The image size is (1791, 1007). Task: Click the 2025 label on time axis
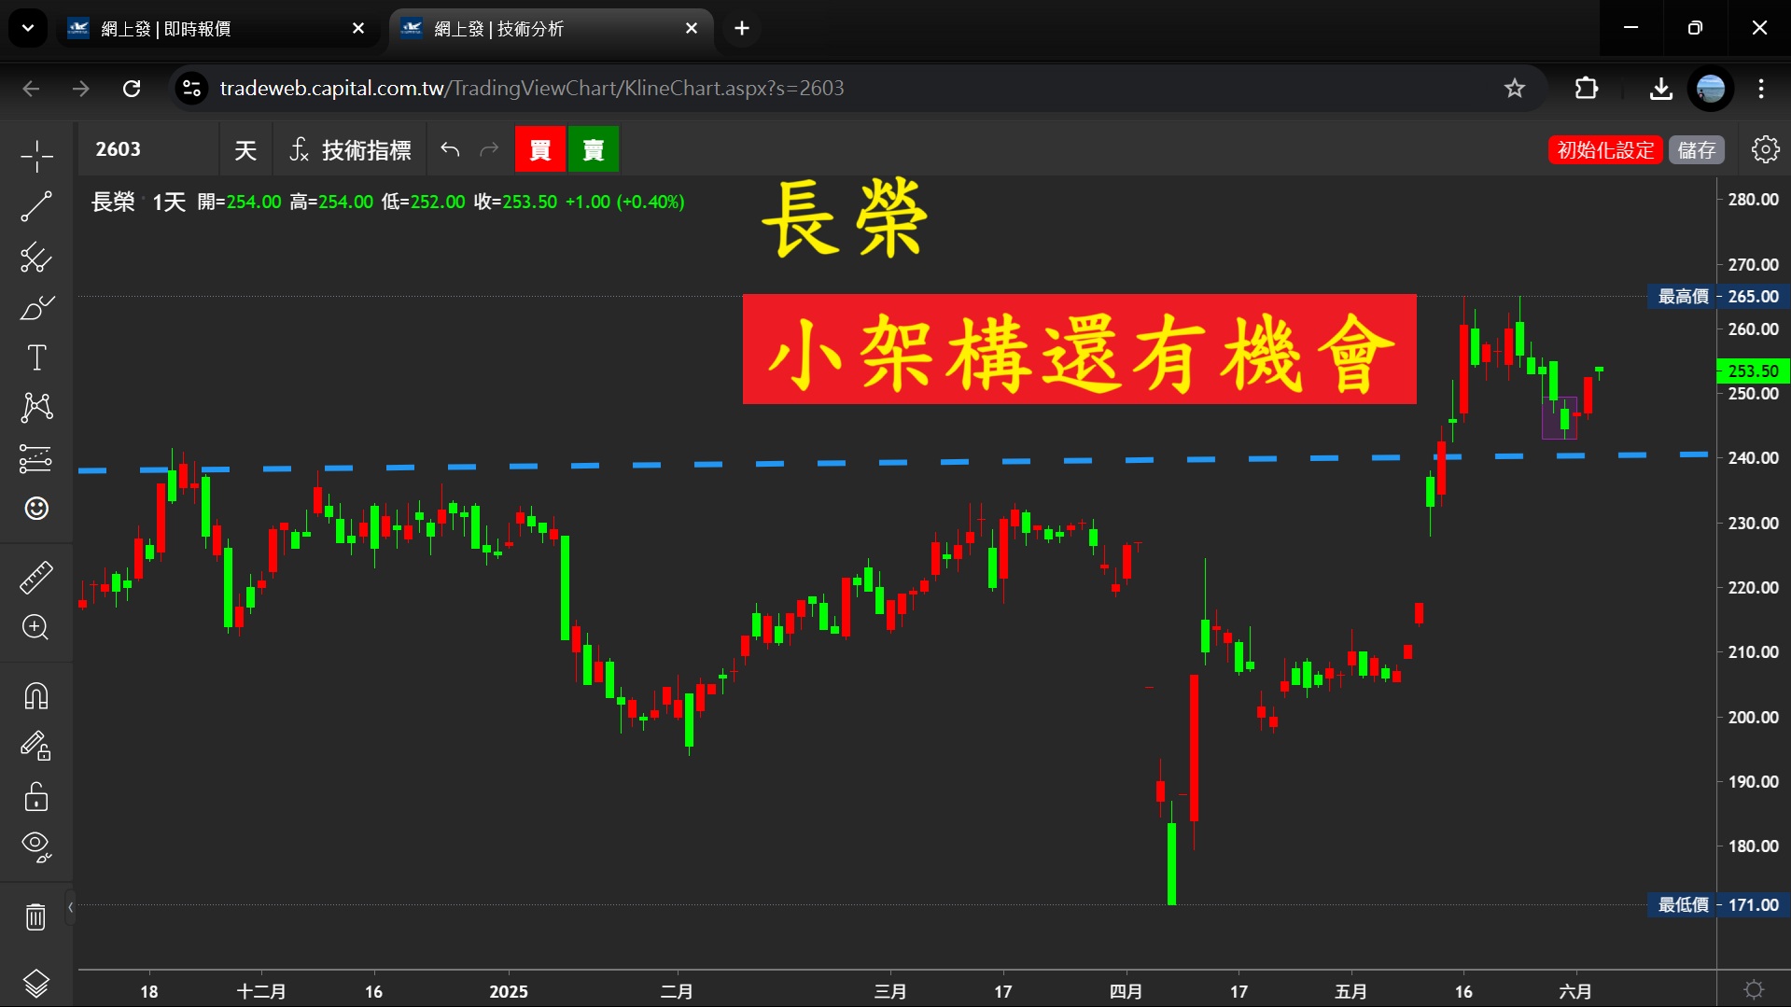[x=509, y=991]
